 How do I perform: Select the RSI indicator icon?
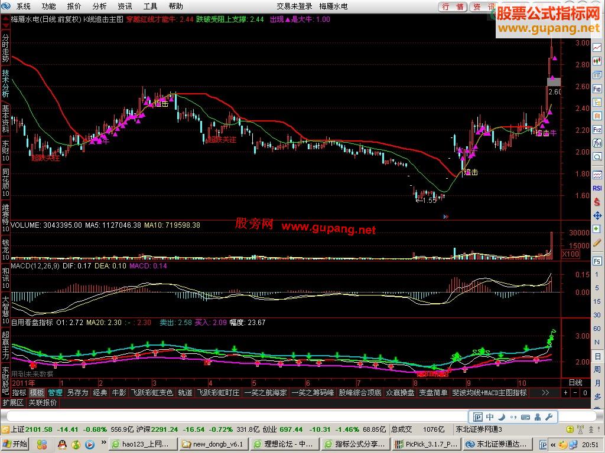pyautogui.click(x=597, y=188)
